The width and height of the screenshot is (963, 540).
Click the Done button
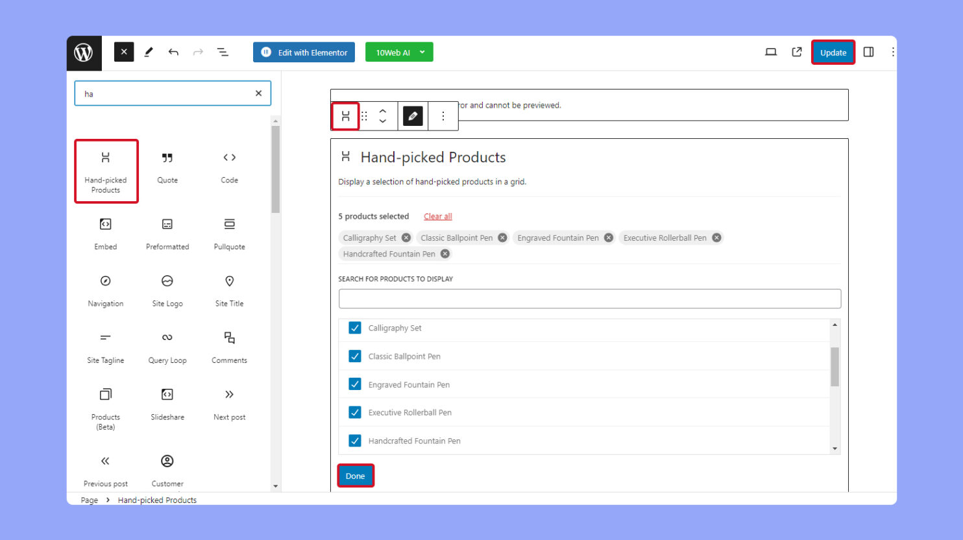[x=355, y=475]
